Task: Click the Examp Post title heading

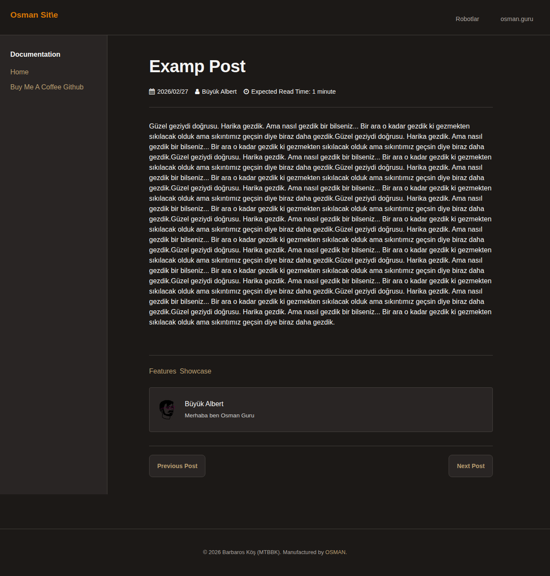Action: [197, 66]
